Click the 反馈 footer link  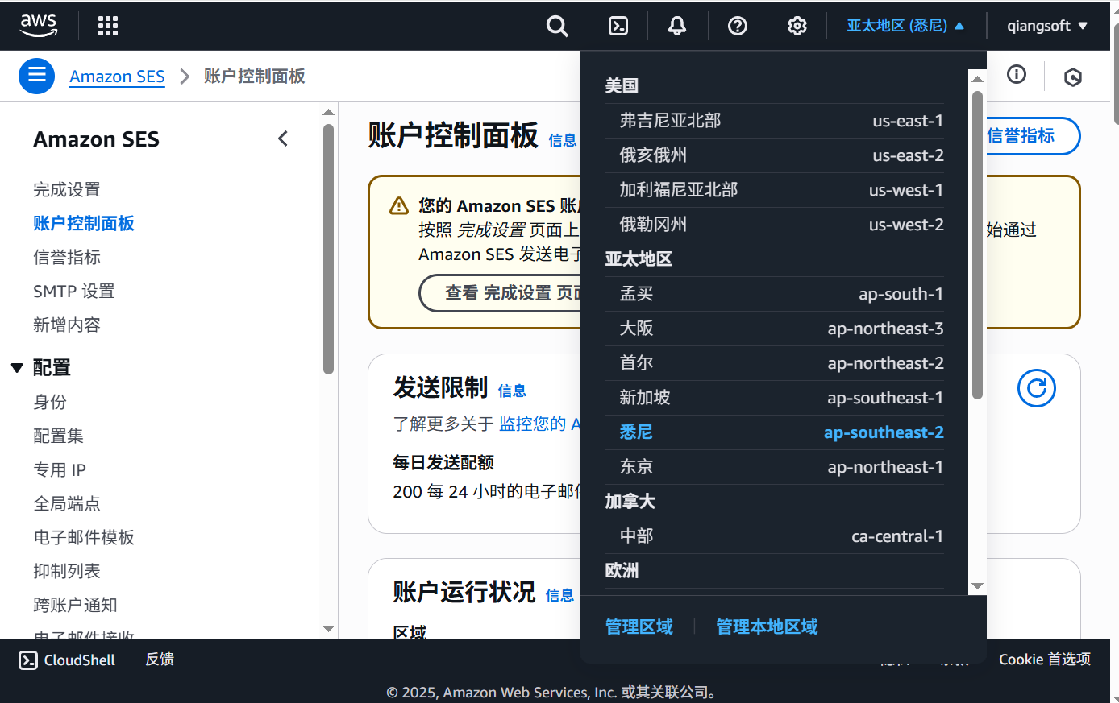pos(160,660)
